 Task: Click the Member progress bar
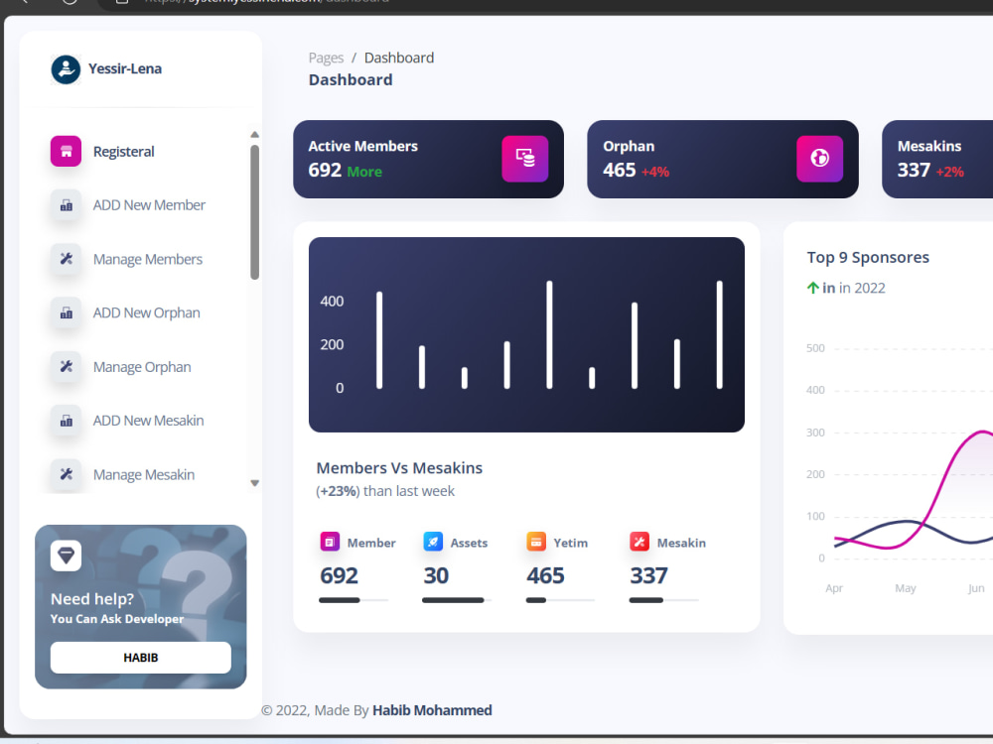pyautogui.click(x=354, y=600)
